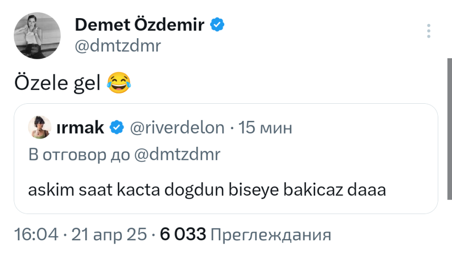This screenshot has height=254, width=452.
Task: Visit the @riverdelon handle
Action: 177,128
